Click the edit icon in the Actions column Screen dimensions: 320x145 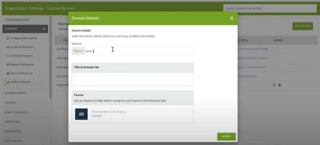click(x=274, y=85)
